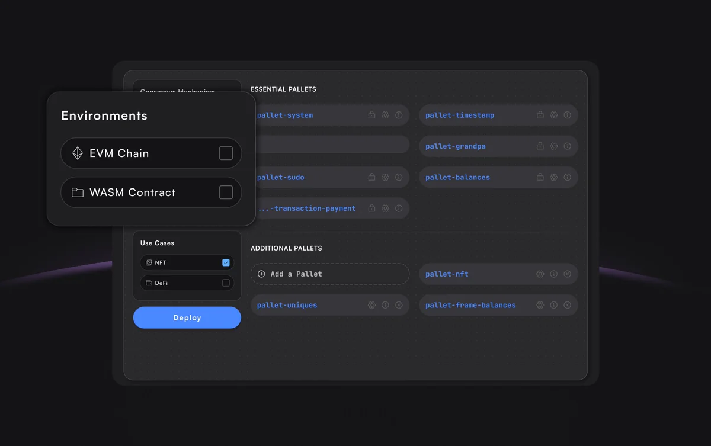Open settings gear for pallet-grandpa
711x446 pixels.
[553, 146]
